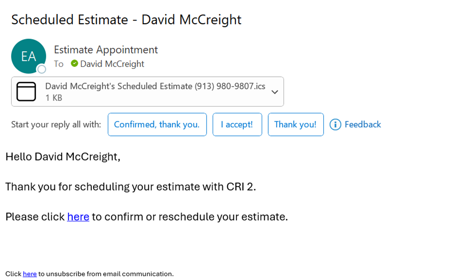Open the Estimate Appointment sender contact name

(106, 50)
